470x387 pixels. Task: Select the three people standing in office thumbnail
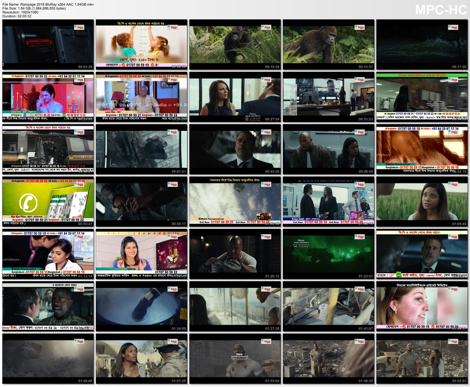329,202
